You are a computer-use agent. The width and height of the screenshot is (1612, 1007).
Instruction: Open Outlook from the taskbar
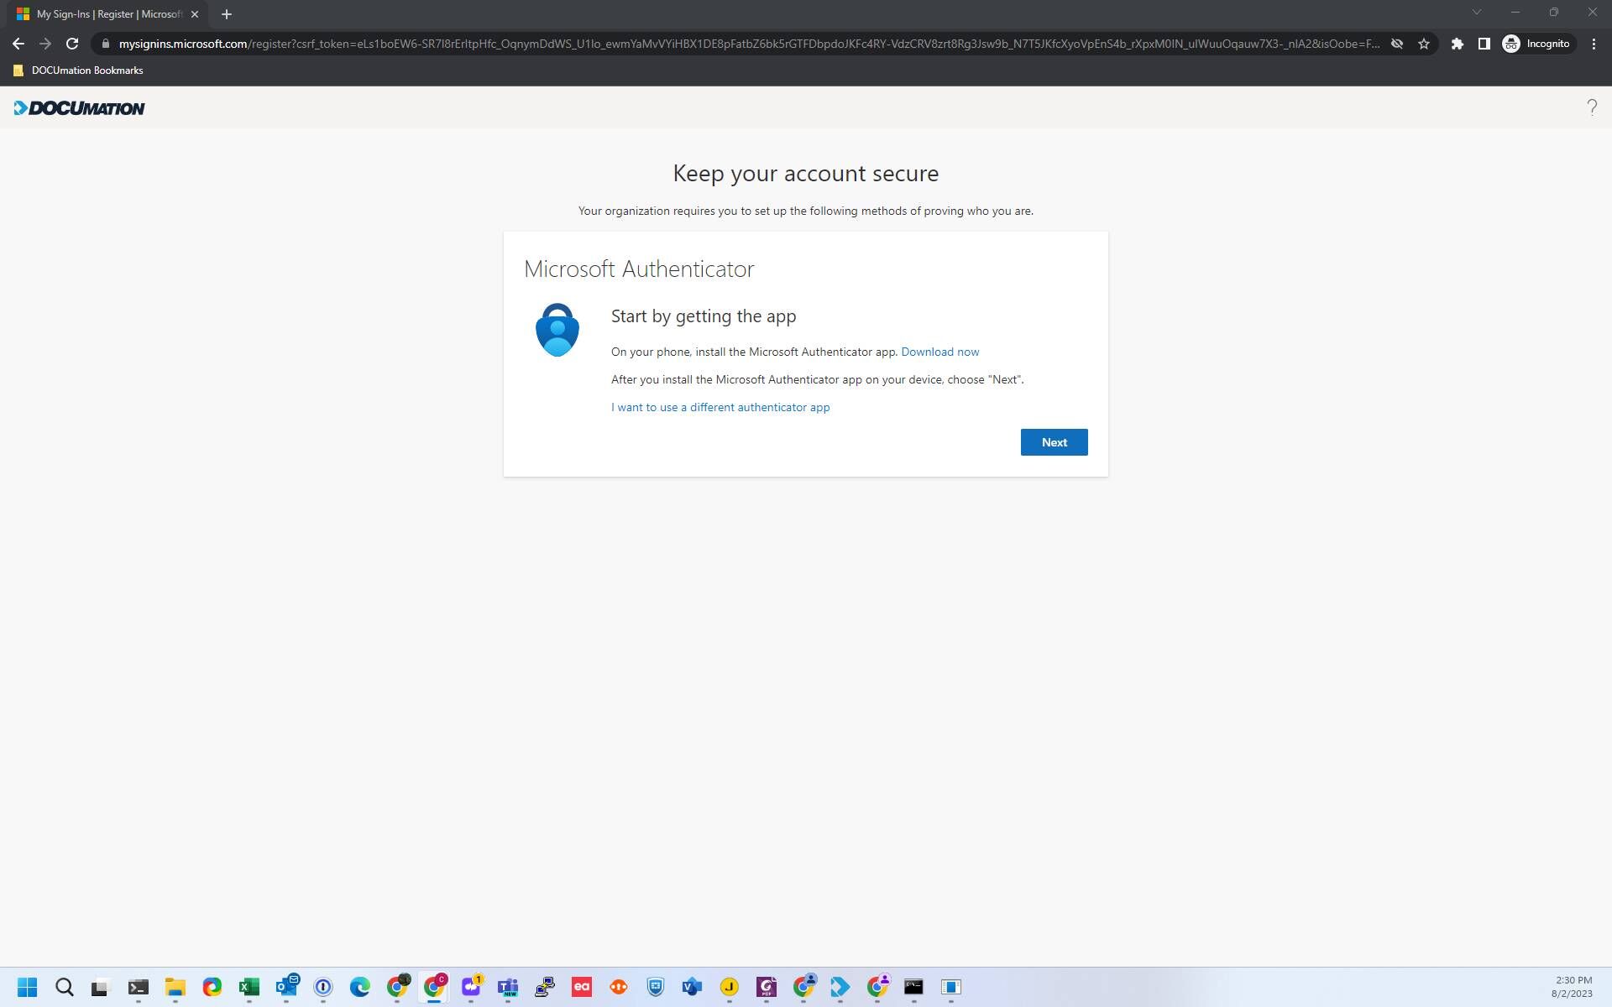pyautogui.click(x=286, y=987)
